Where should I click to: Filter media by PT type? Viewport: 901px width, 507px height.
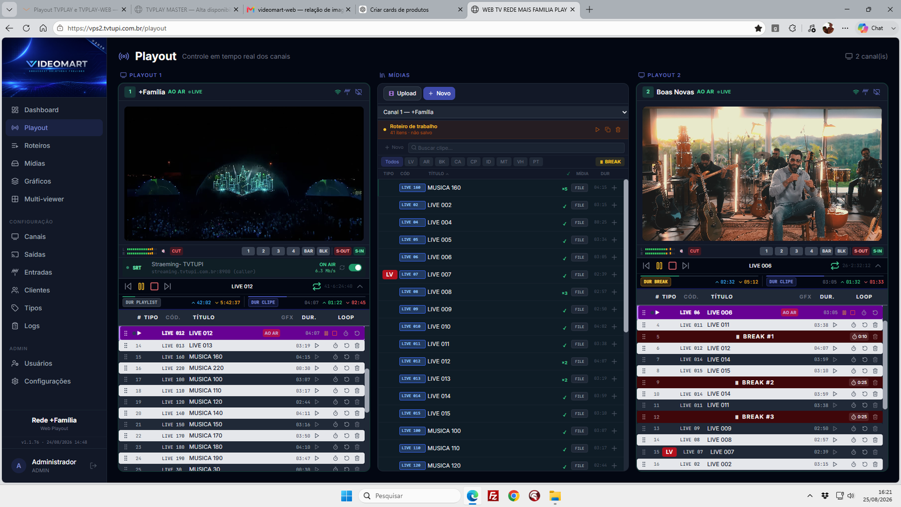pyautogui.click(x=536, y=162)
